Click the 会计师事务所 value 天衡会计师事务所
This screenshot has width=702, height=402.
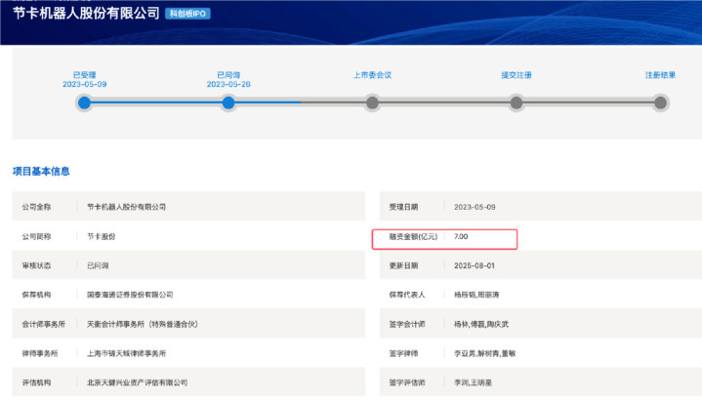(x=143, y=324)
